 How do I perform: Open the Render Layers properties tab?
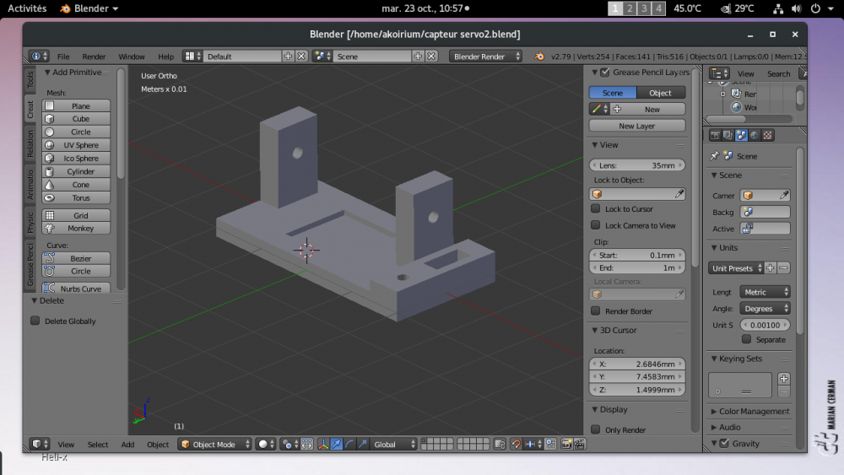tap(728, 136)
